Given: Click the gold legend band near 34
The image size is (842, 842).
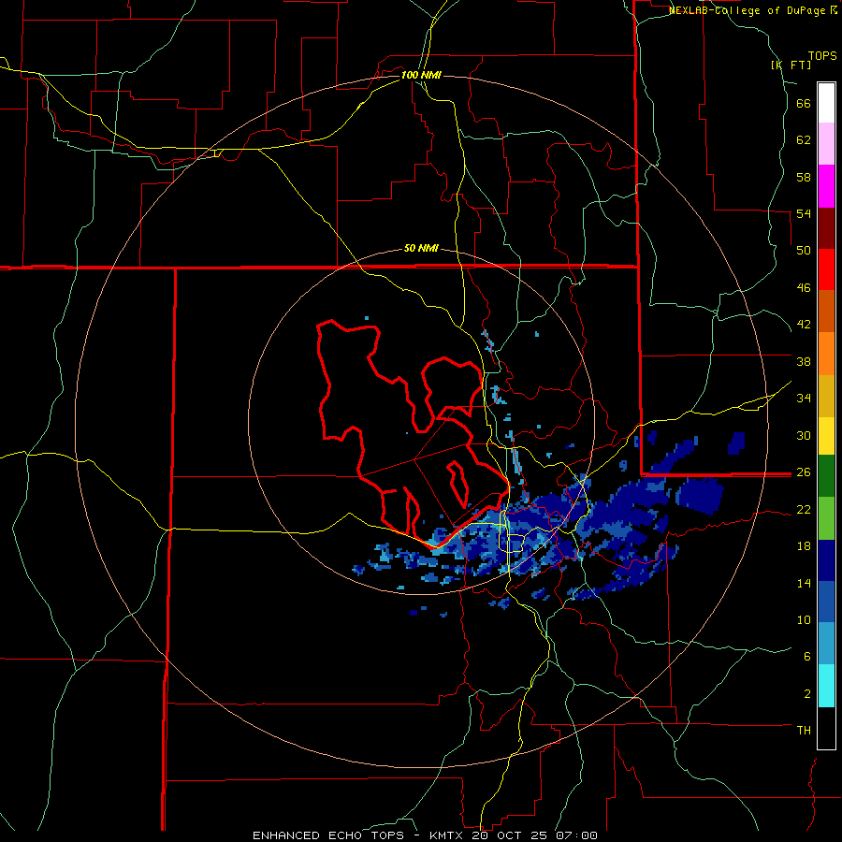Looking at the screenshot, I should point(826,396).
